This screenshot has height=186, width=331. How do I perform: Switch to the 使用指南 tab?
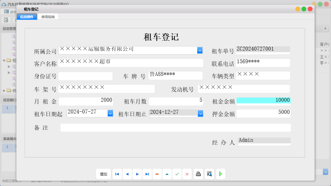click(x=48, y=17)
